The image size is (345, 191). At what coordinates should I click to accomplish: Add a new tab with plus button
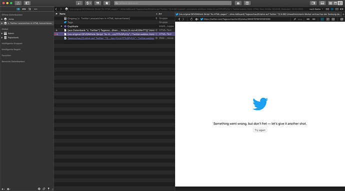(343, 14)
